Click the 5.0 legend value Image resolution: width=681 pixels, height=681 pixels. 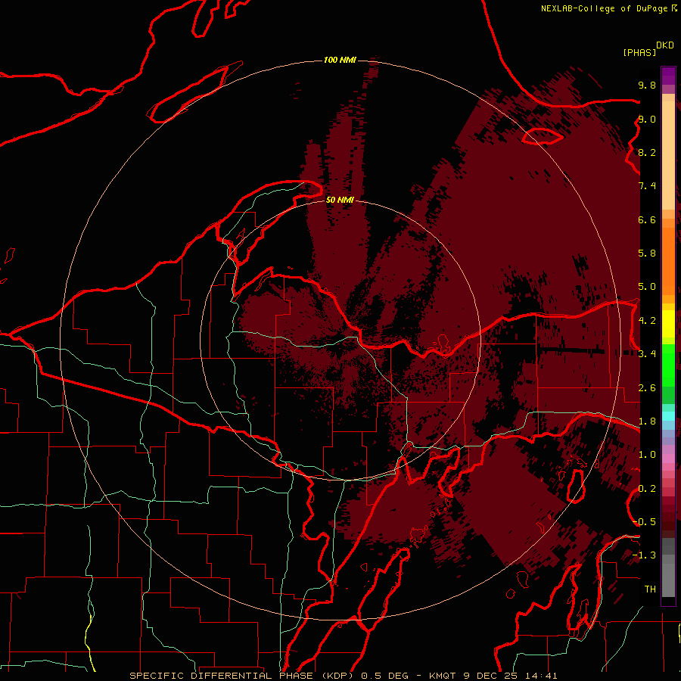coord(647,287)
